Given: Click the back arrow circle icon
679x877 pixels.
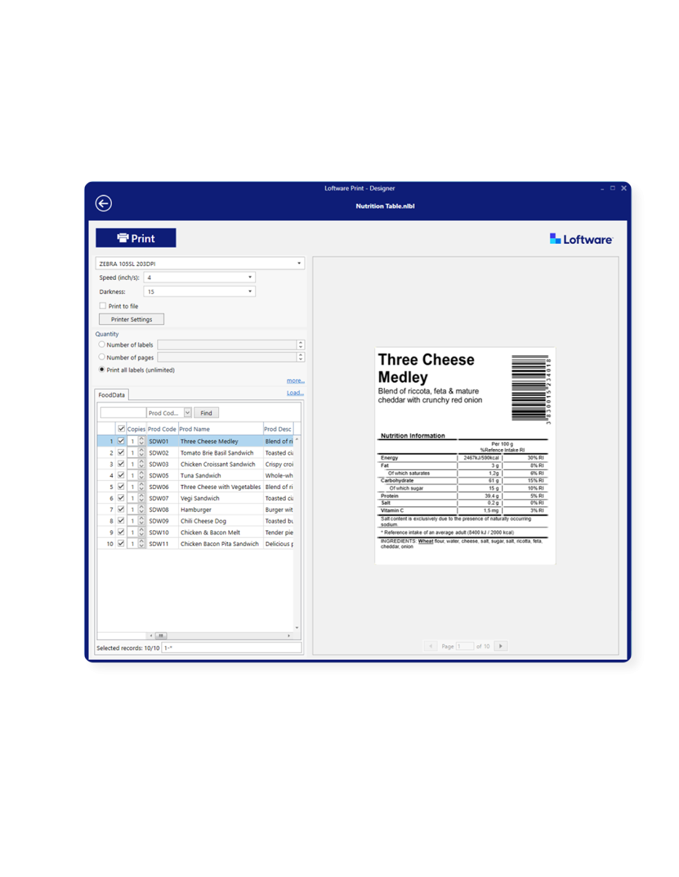Looking at the screenshot, I should (x=104, y=204).
